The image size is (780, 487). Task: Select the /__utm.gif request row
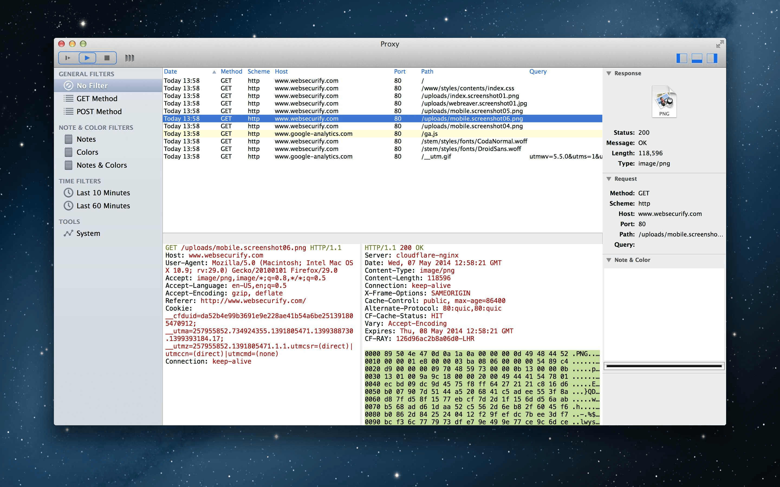coord(382,157)
